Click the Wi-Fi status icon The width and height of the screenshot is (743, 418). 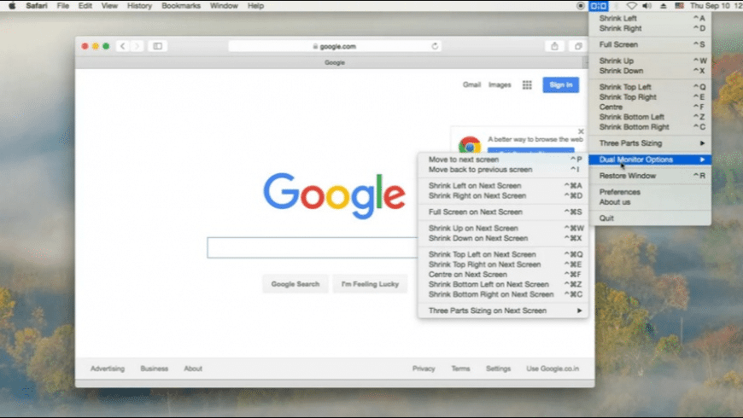point(631,6)
